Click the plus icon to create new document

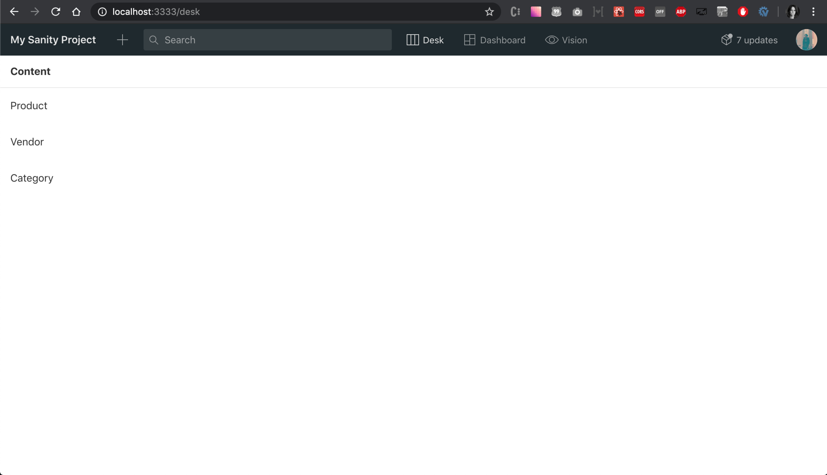(122, 40)
